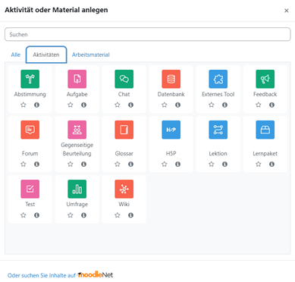The image size is (295, 282).
Task: Click the Umfrage bar chart icon
Action: [x=77, y=189]
